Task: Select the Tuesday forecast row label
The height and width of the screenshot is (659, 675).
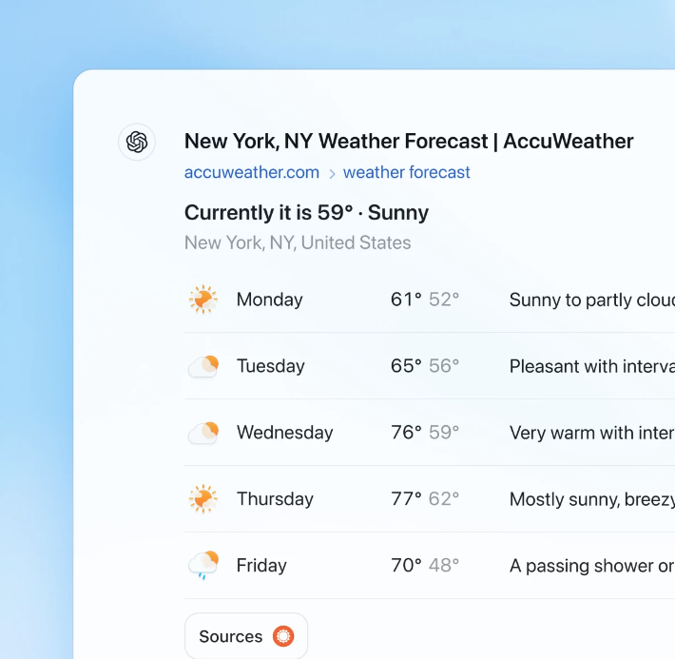Action: click(x=271, y=366)
